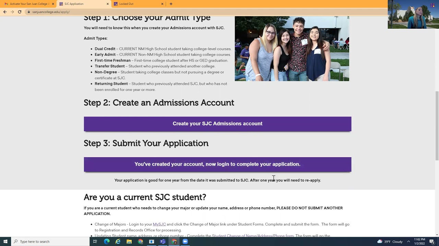Open the clock showing 11:02 PM
439x246 pixels.
pyautogui.click(x=419, y=242)
